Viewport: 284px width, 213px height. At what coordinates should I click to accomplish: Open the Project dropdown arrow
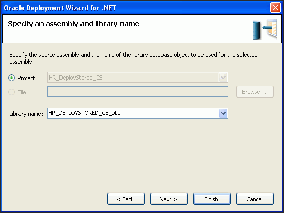(x=223, y=78)
